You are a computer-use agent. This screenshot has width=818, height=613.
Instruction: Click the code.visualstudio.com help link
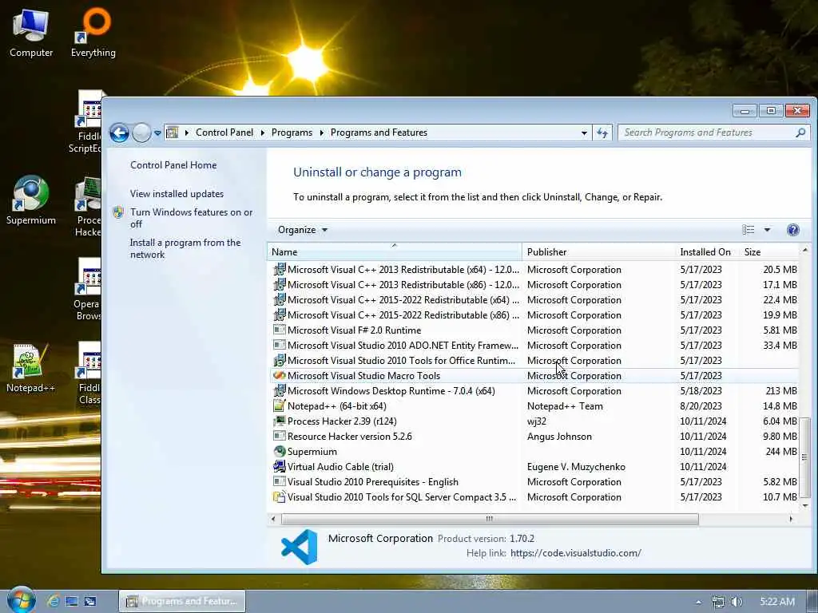click(x=575, y=553)
